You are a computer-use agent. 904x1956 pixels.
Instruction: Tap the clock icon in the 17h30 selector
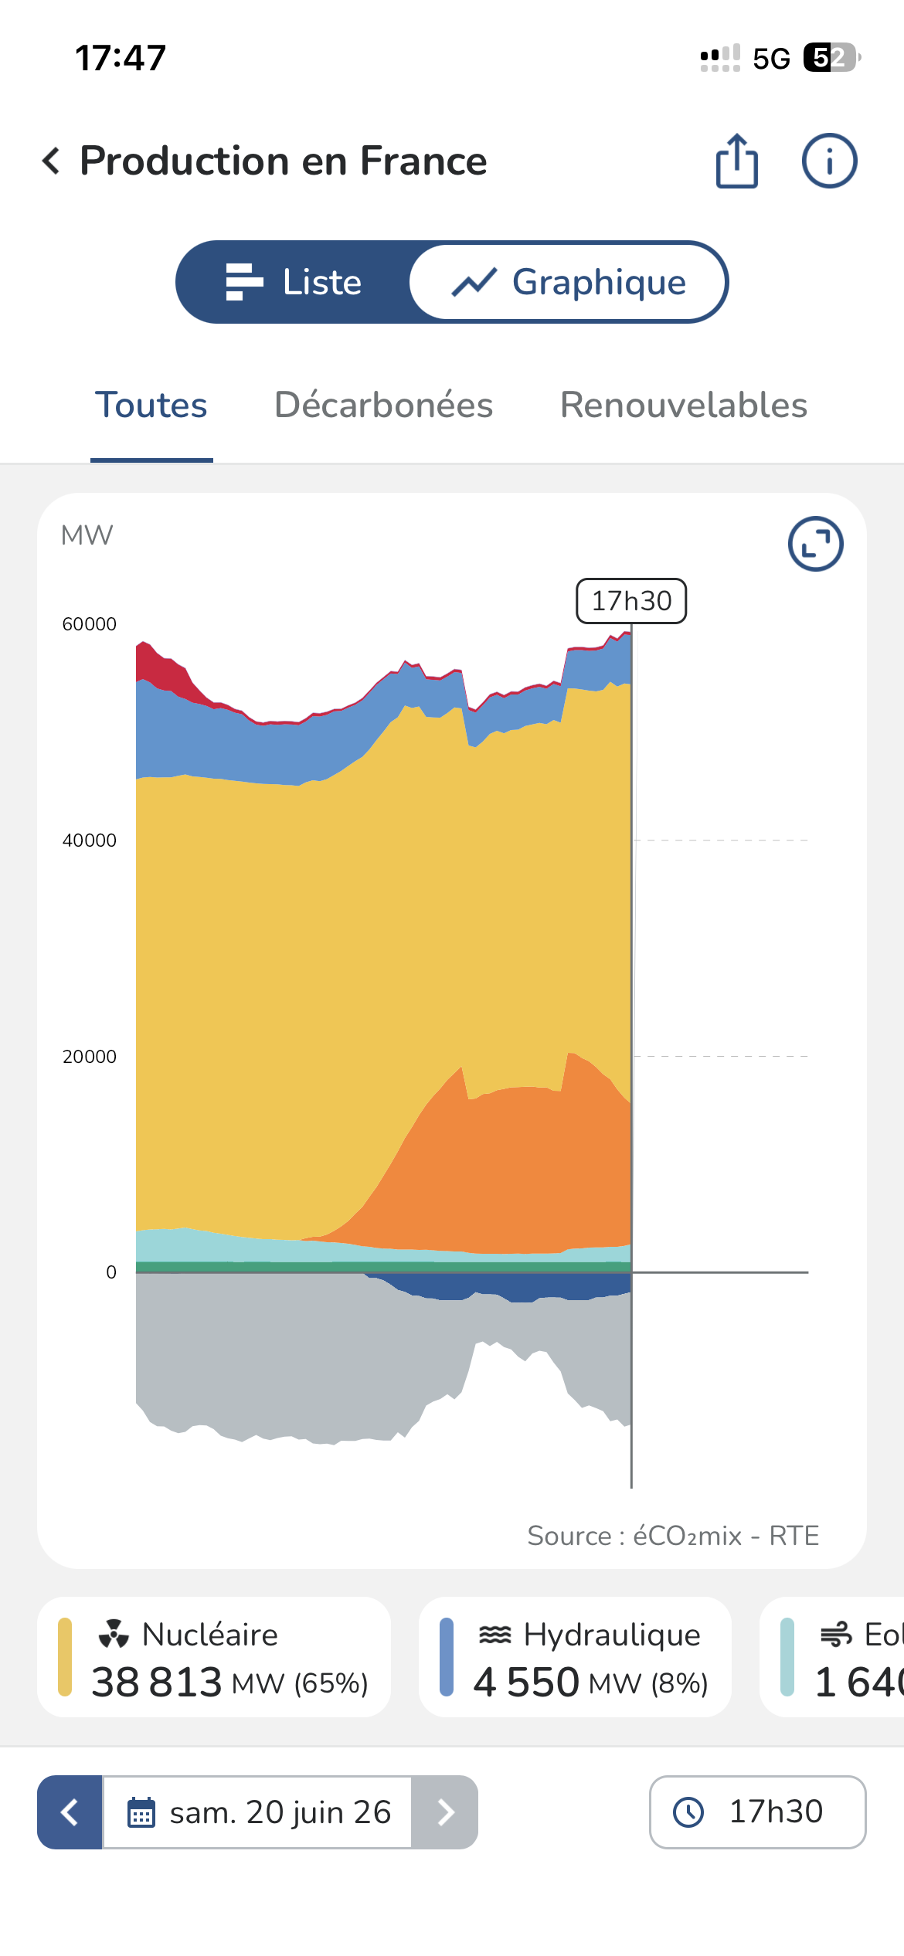[688, 1812]
